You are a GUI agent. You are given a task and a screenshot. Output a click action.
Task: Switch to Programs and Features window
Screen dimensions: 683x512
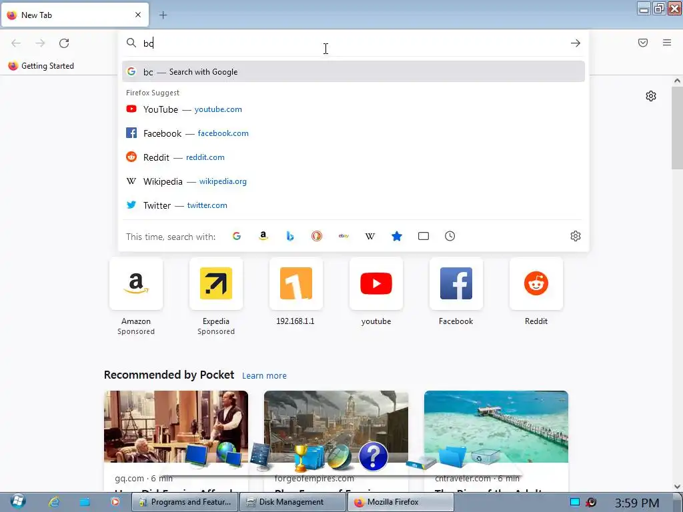coord(185,502)
